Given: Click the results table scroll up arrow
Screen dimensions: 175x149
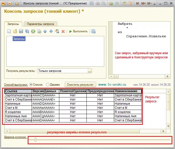Looking at the screenshot, I should point(168,92).
